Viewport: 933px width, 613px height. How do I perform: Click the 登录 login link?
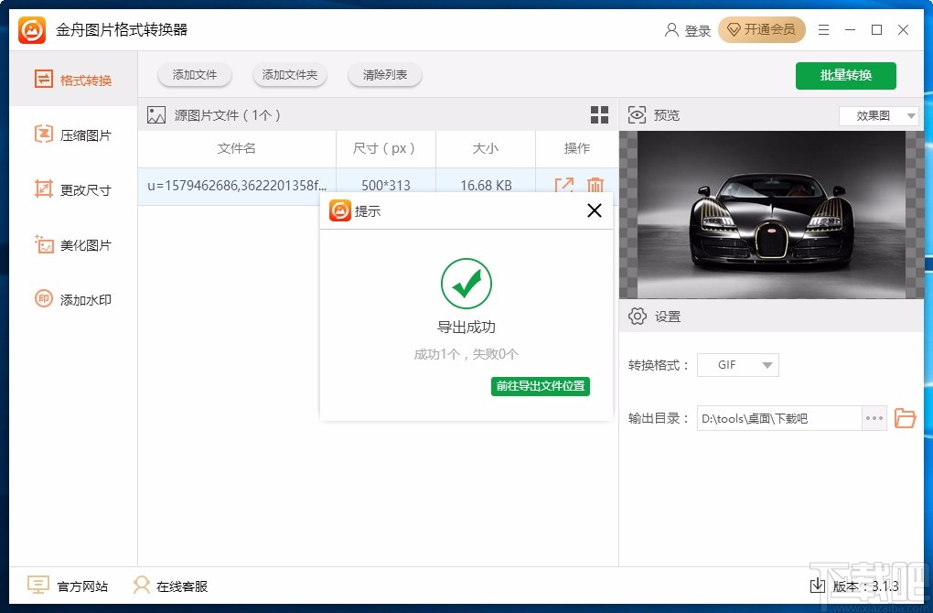click(696, 29)
